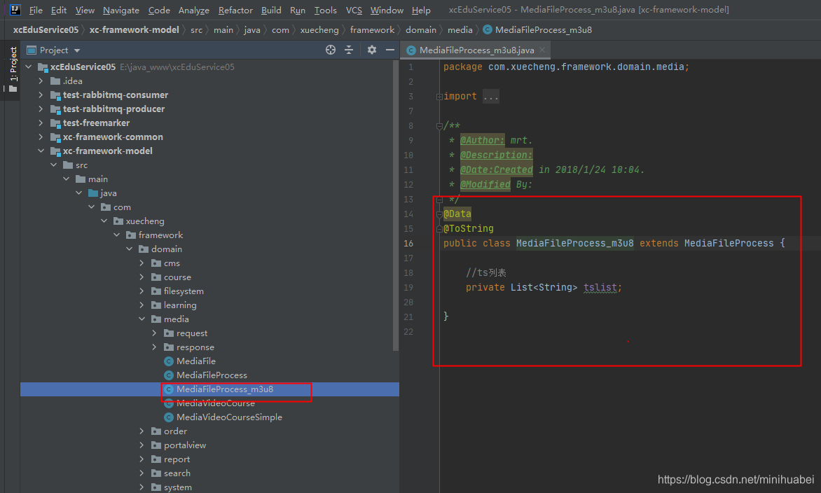Expand the test-rabbitmq-consumer module
Viewport: 821px width, 493px height.
(41, 95)
